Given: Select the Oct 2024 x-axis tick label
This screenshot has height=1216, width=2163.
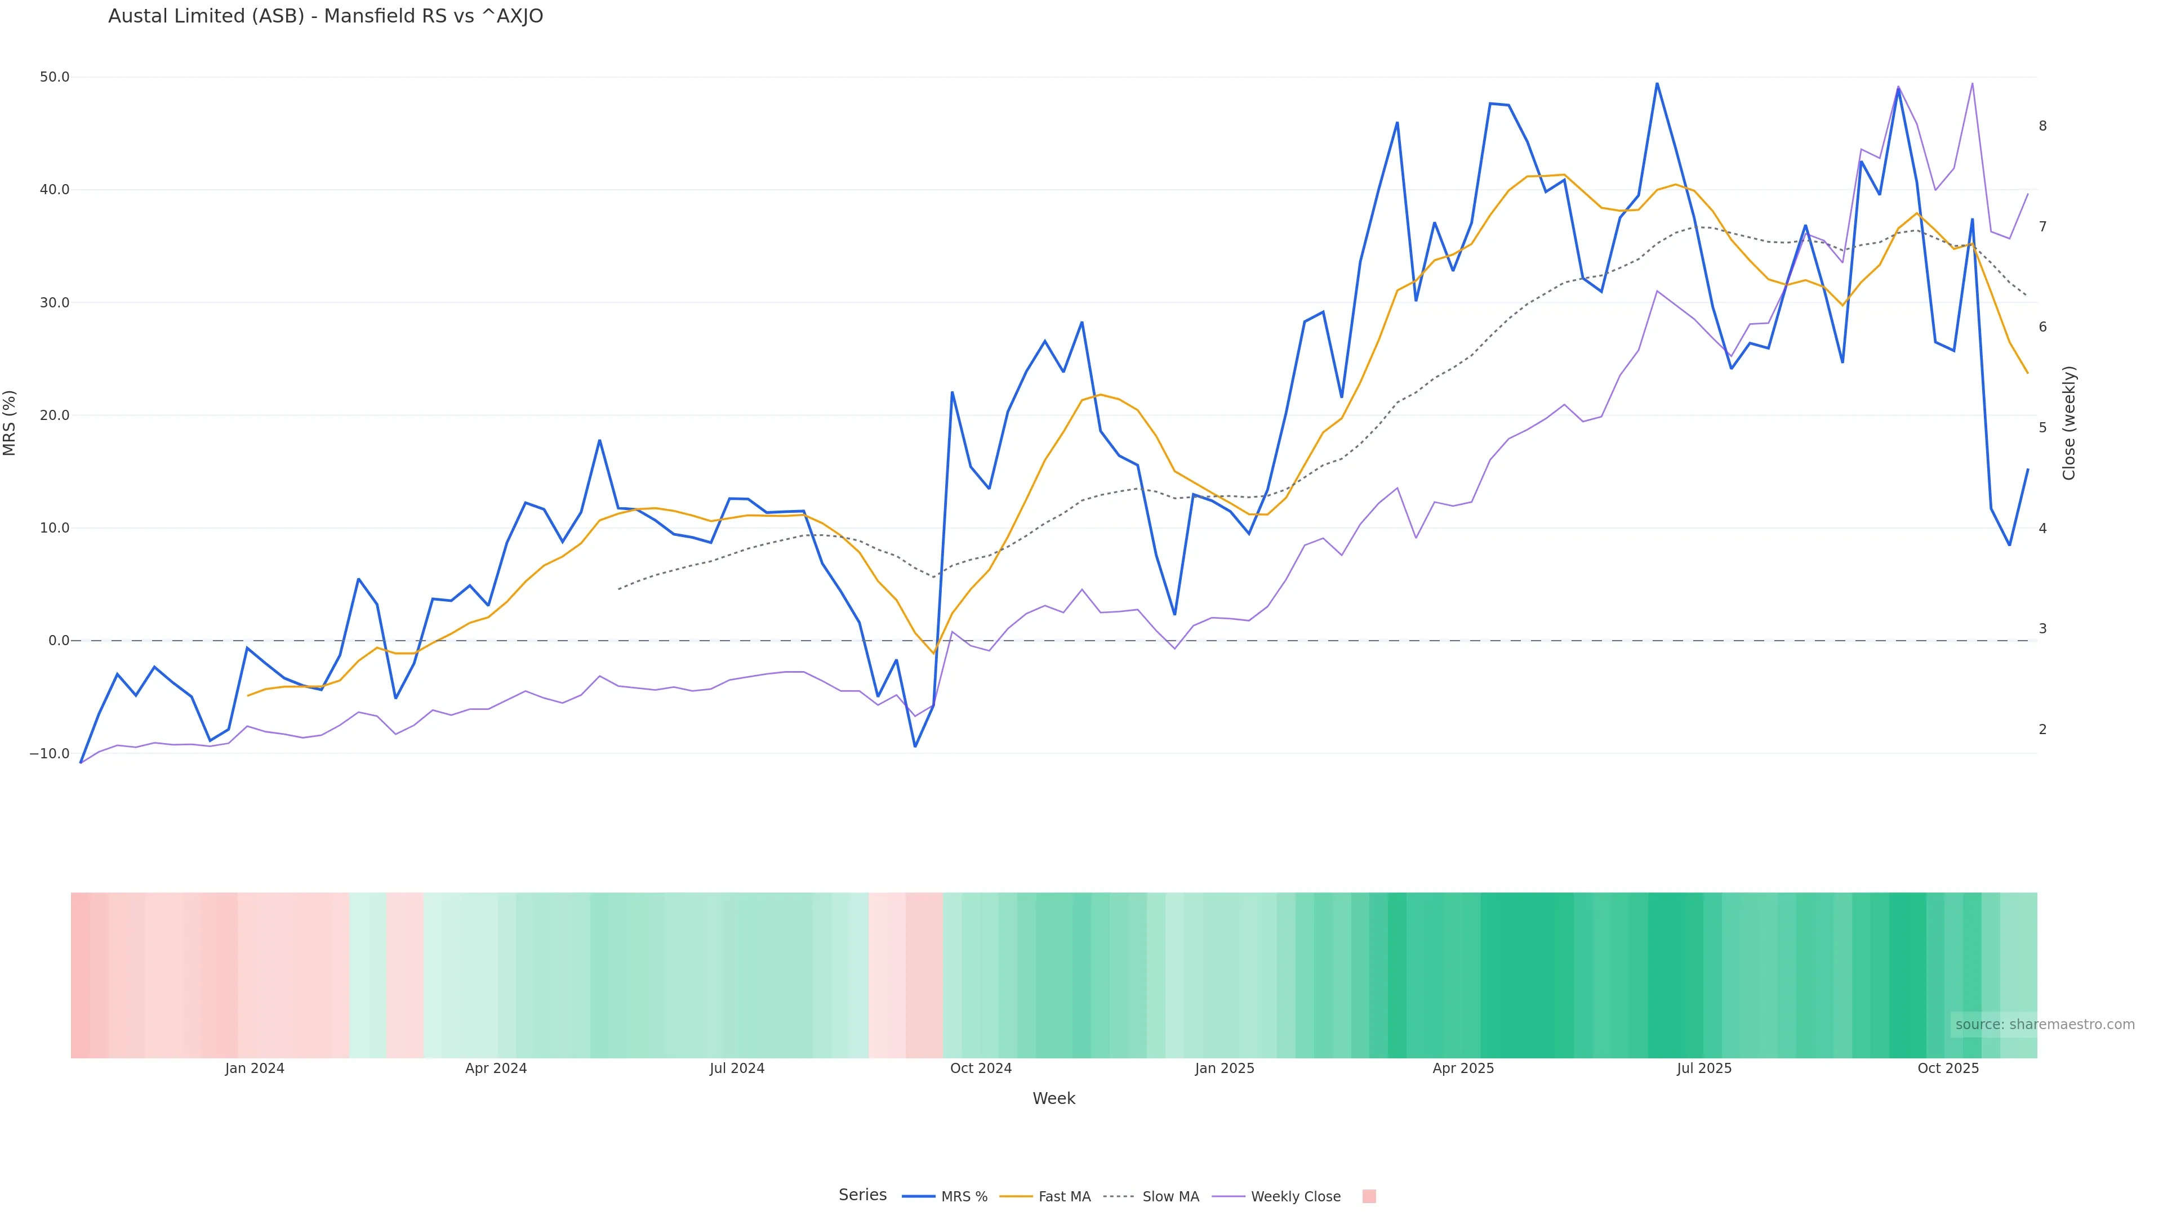Looking at the screenshot, I should pyautogui.click(x=981, y=1069).
